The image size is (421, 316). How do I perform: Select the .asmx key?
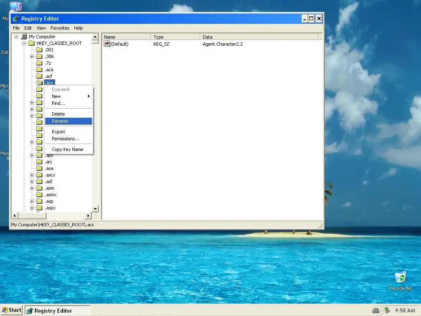point(51,195)
